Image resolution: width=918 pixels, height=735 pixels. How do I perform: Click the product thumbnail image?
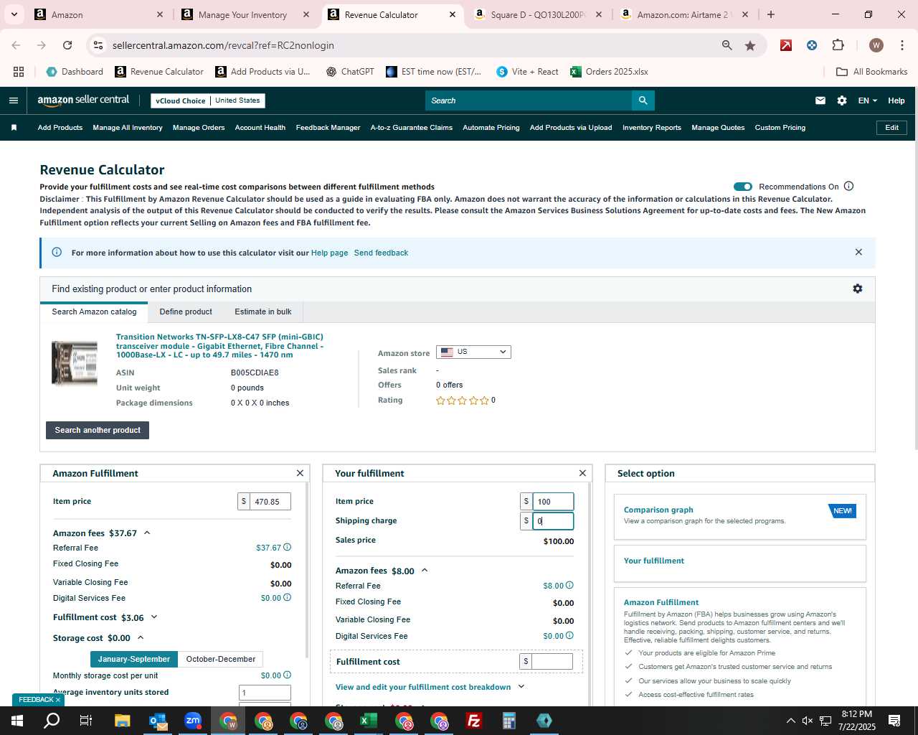coord(75,363)
